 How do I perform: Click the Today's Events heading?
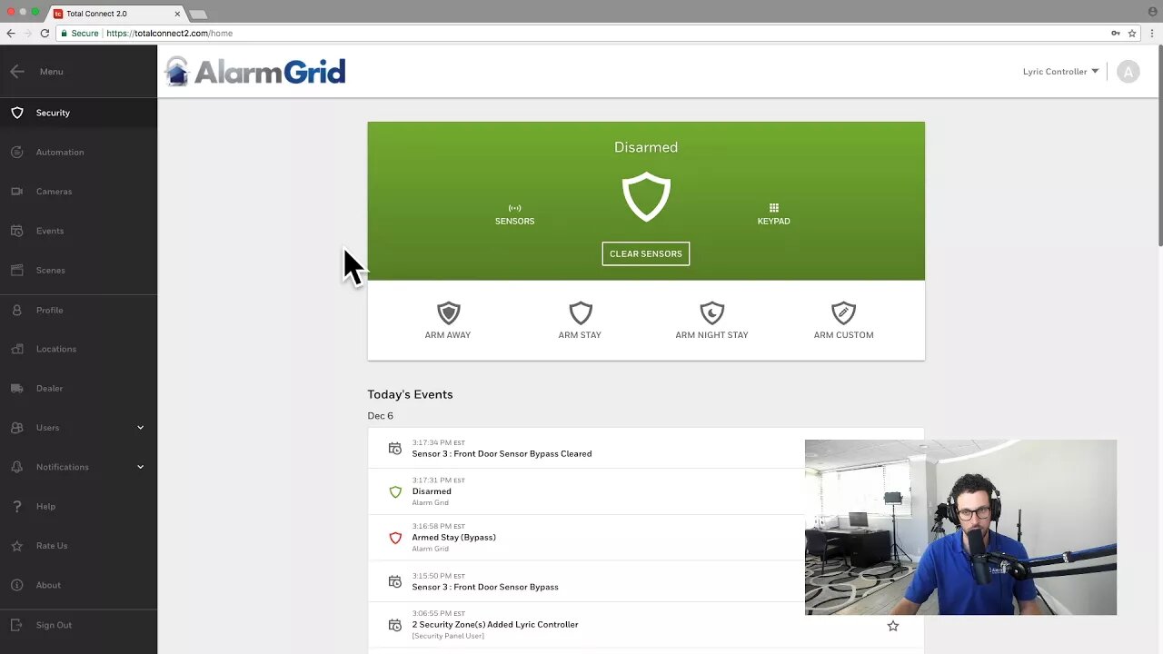click(410, 394)
